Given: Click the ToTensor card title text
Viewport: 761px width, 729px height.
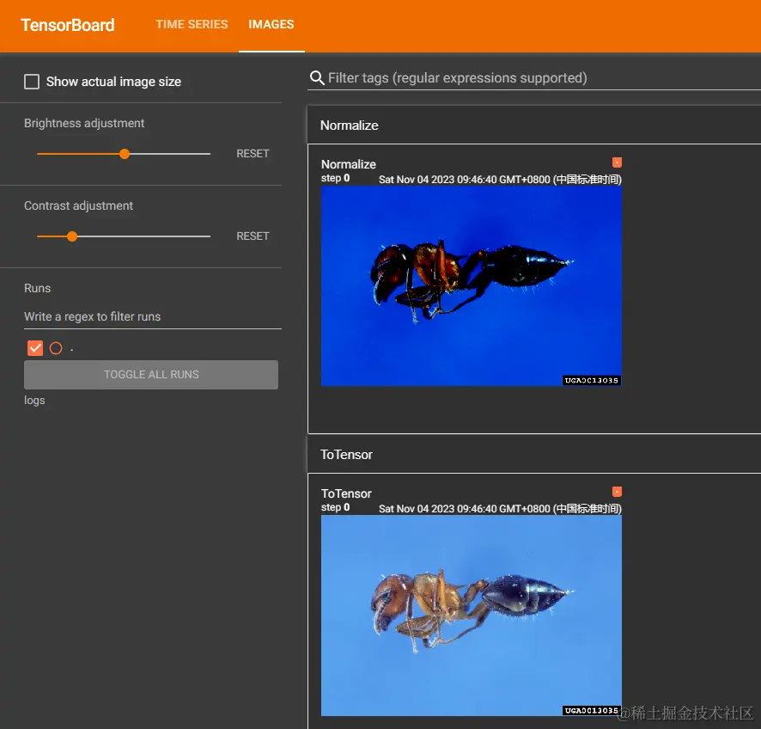Looking at the screenshot, I should 346,493.
